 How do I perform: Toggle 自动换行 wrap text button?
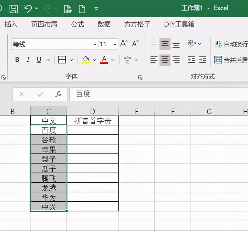231,44
